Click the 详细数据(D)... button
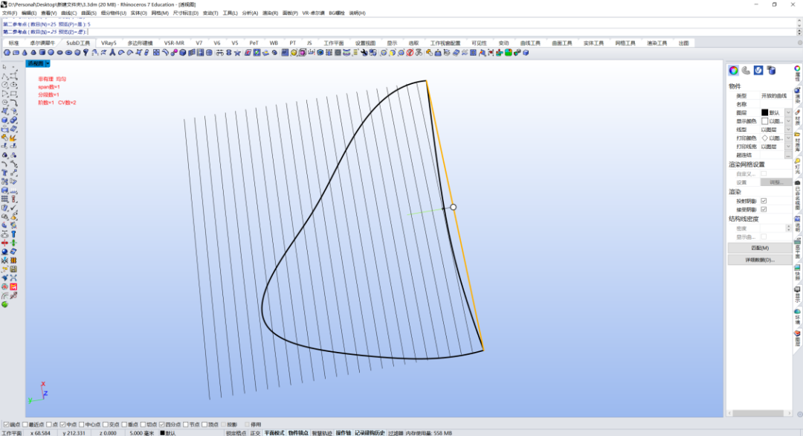The image size is (803, 436). 760,260
